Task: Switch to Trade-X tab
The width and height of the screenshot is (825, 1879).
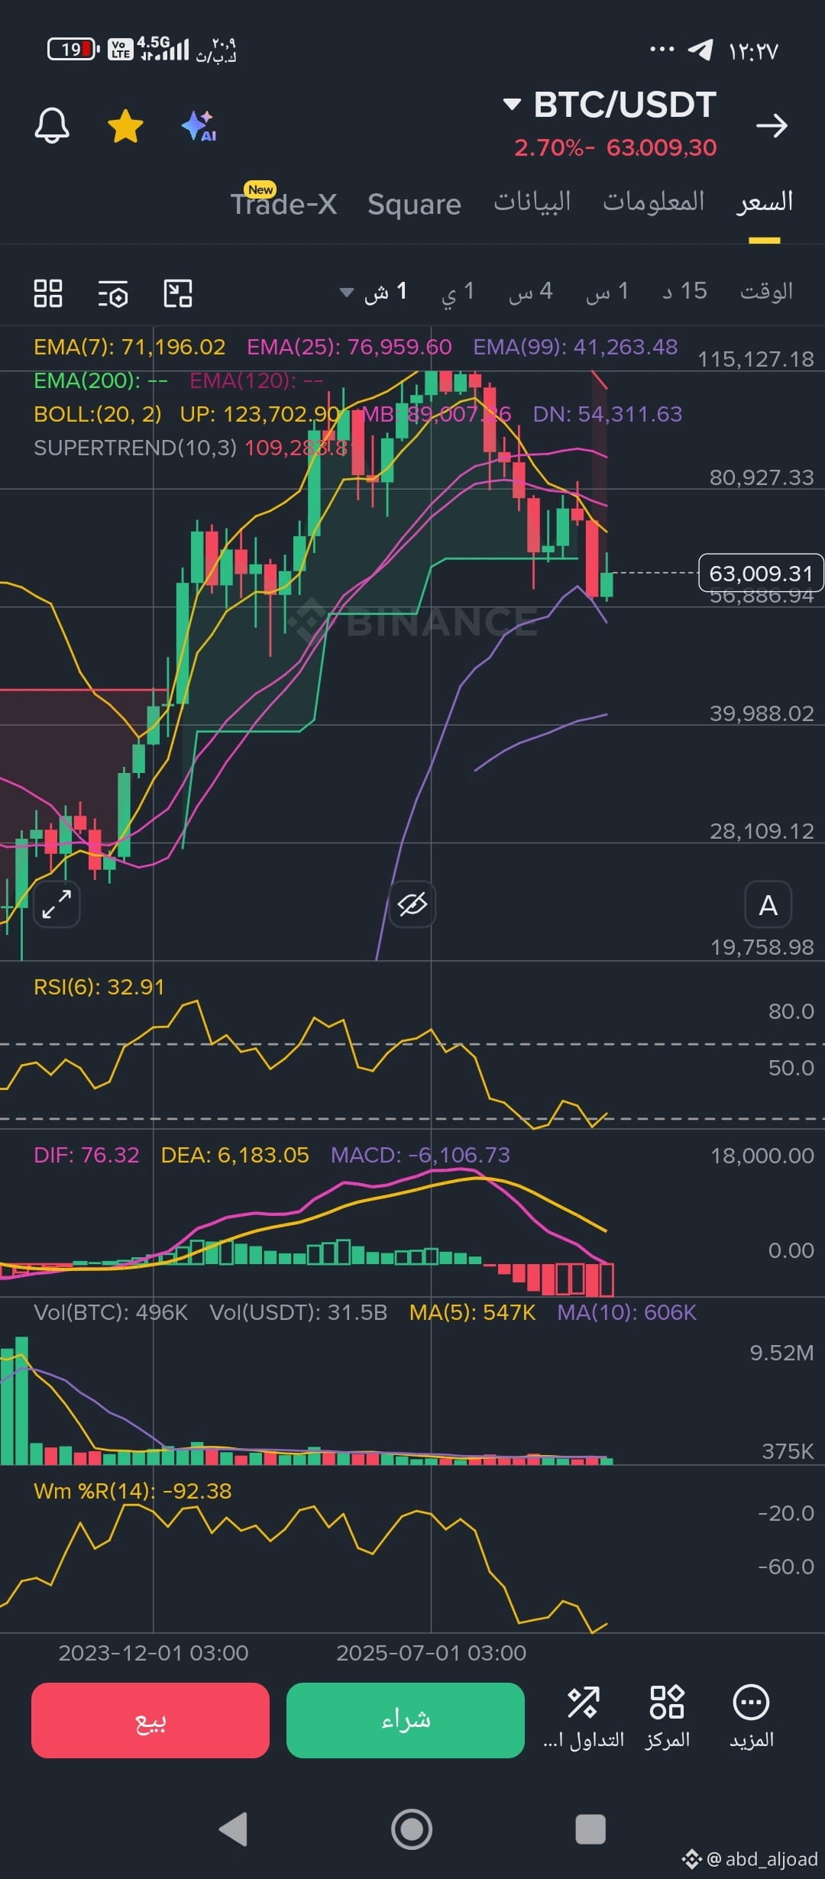Action: [x=284, y=202]
